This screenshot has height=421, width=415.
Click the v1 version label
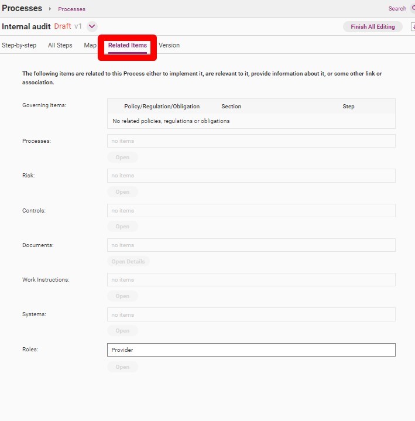78,26
